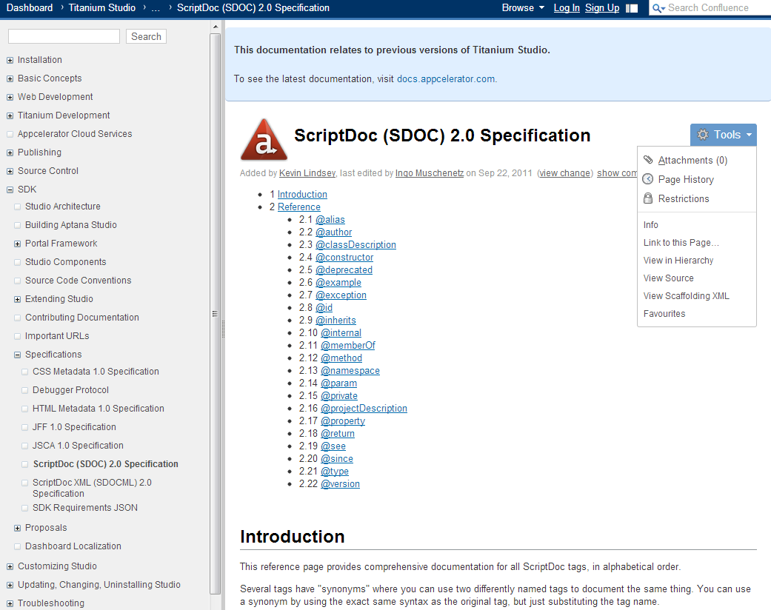The image size is (771, 610).
Task: Click the sidebar scroll up arrow
Action: tap(215, 27)
